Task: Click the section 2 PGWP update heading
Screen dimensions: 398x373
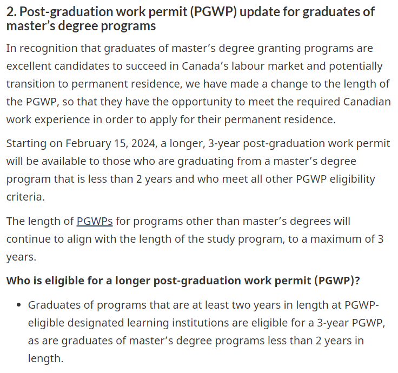Action: [190, 18]
